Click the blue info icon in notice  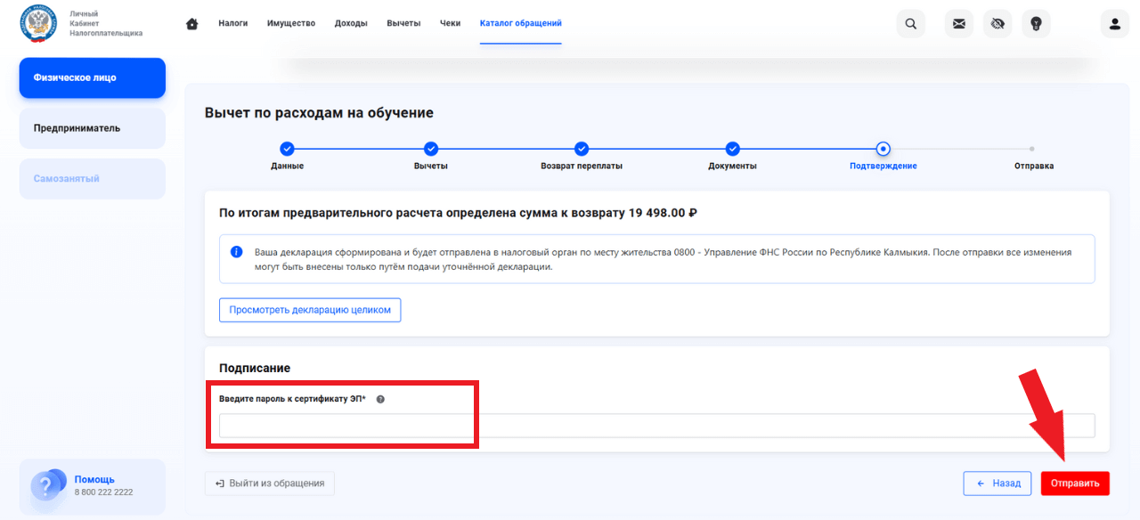pyautogui.click(x=237, y=252)
